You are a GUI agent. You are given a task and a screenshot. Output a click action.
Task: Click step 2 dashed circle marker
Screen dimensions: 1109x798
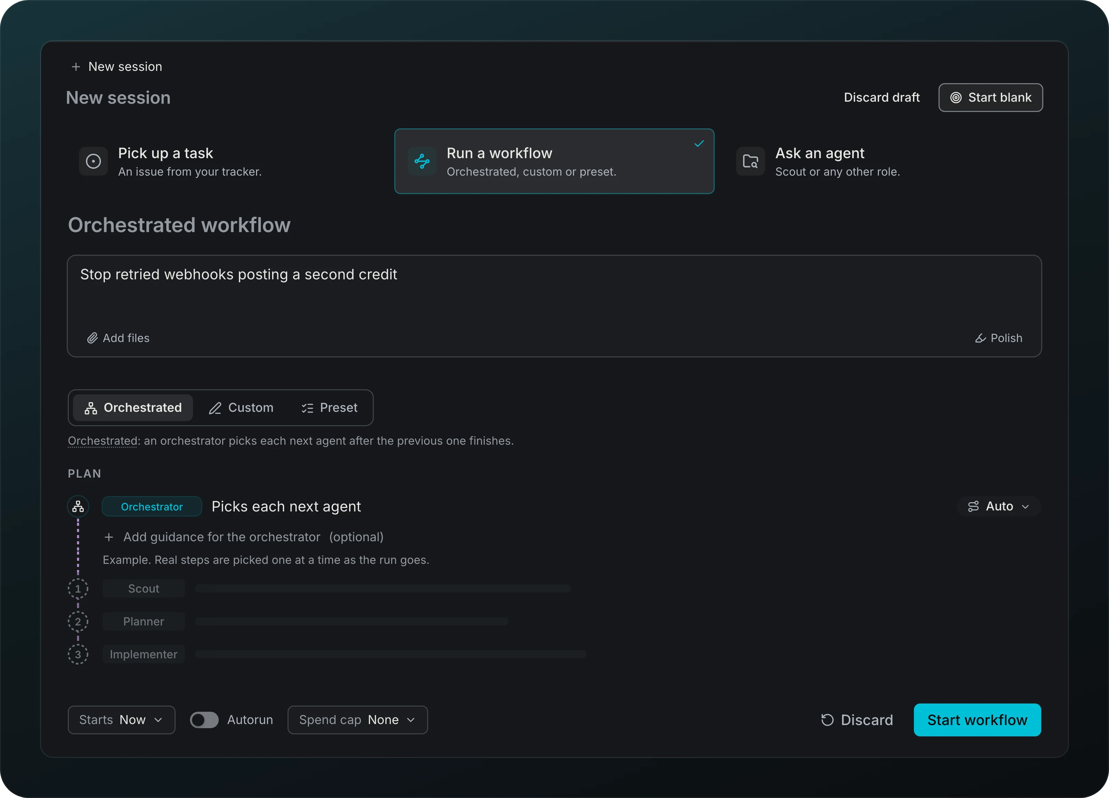78,621
